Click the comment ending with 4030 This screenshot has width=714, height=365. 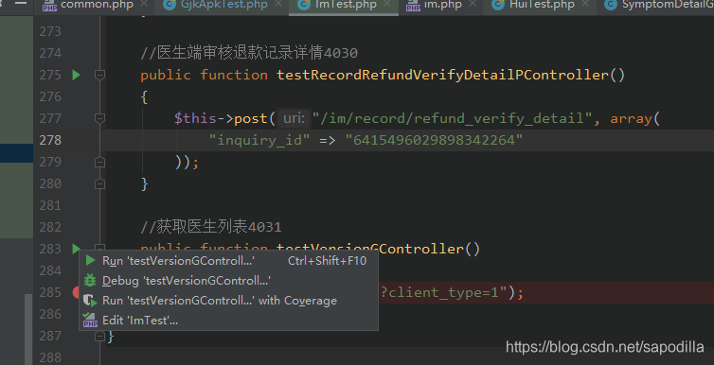(x=249, y=53)
